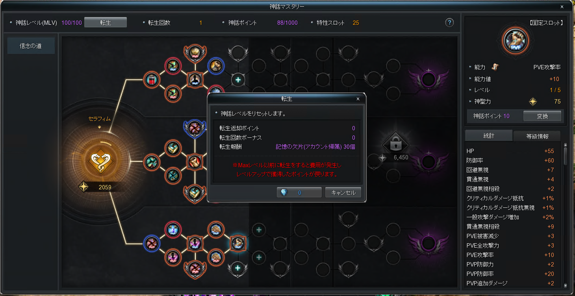Close the 転生 dialog with X

pyautogui.click(x=358, y=99)
